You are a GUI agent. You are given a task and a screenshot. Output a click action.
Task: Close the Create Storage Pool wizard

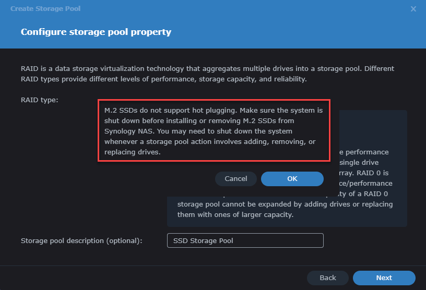(413, 9)
